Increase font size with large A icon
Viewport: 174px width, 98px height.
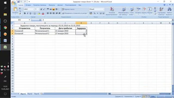point(41,9)
